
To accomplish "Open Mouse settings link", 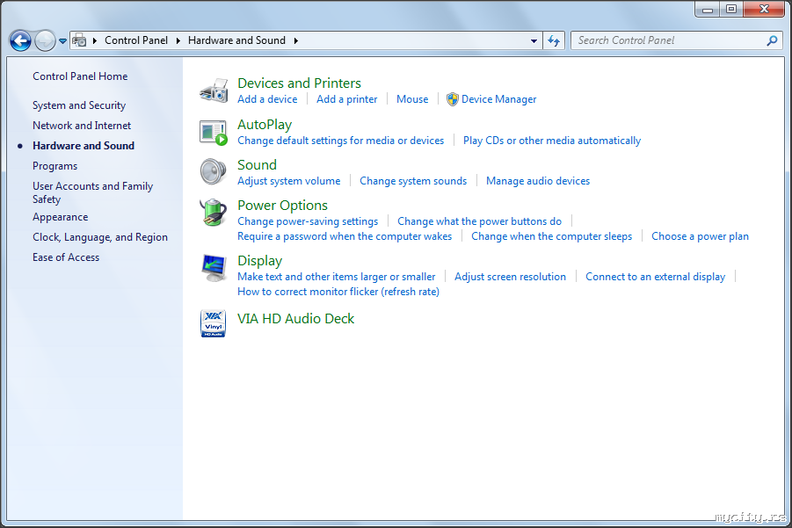I will [412, 99].
